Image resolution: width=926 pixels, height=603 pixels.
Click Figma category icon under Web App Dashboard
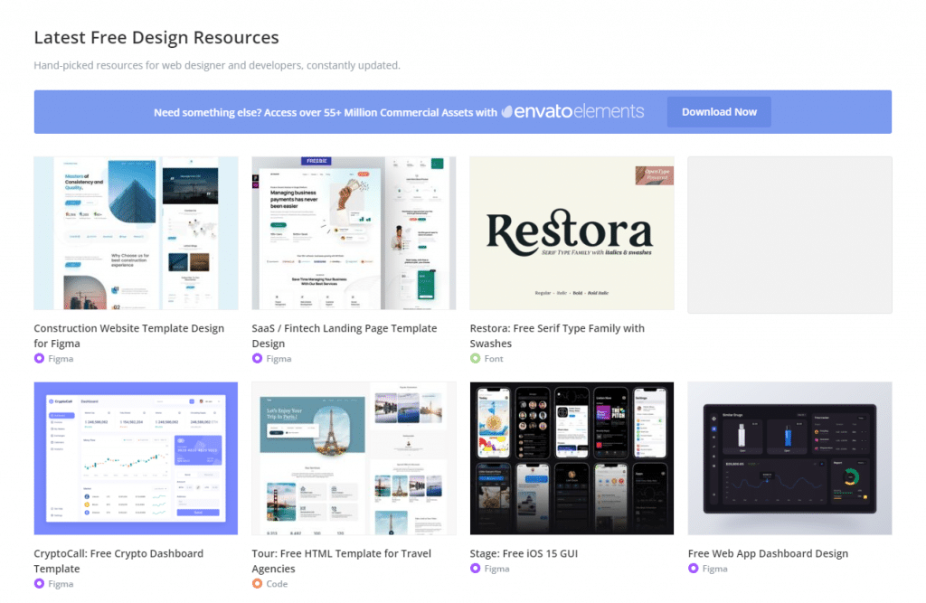(x=694, y=568)
